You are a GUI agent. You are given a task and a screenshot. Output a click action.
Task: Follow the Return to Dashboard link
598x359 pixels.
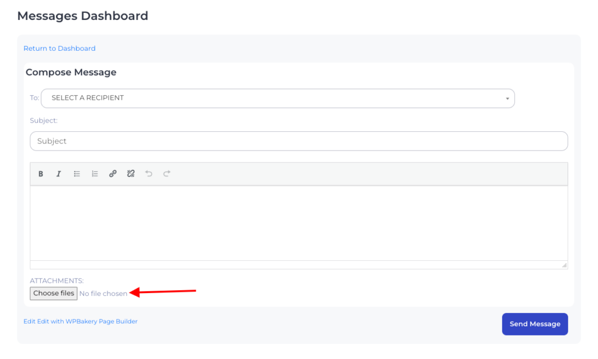click(x=60, y=48)
